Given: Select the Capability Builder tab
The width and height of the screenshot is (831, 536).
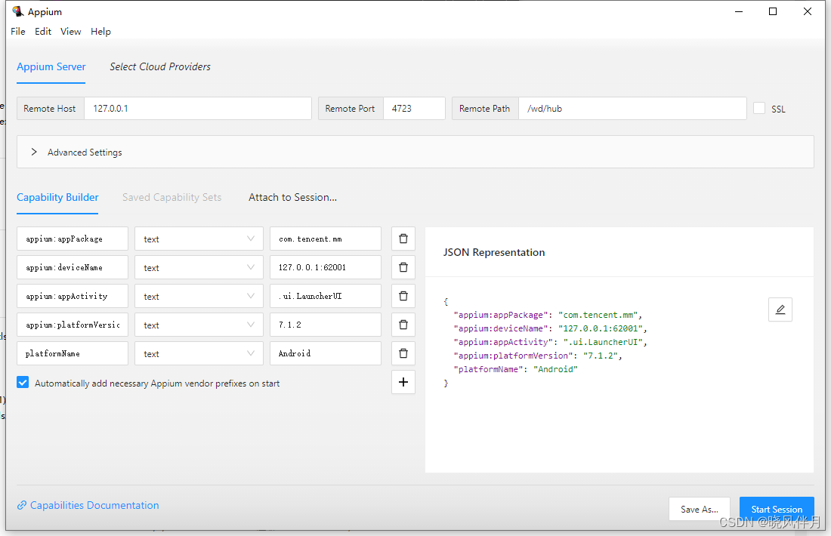Looking at the screenshot, I should tap(57, 197).
